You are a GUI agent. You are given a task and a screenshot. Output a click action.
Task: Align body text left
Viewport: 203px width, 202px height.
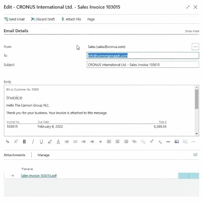tap(109, 142)
